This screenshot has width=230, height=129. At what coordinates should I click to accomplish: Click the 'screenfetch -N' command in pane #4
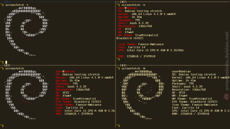pos(133,68)
